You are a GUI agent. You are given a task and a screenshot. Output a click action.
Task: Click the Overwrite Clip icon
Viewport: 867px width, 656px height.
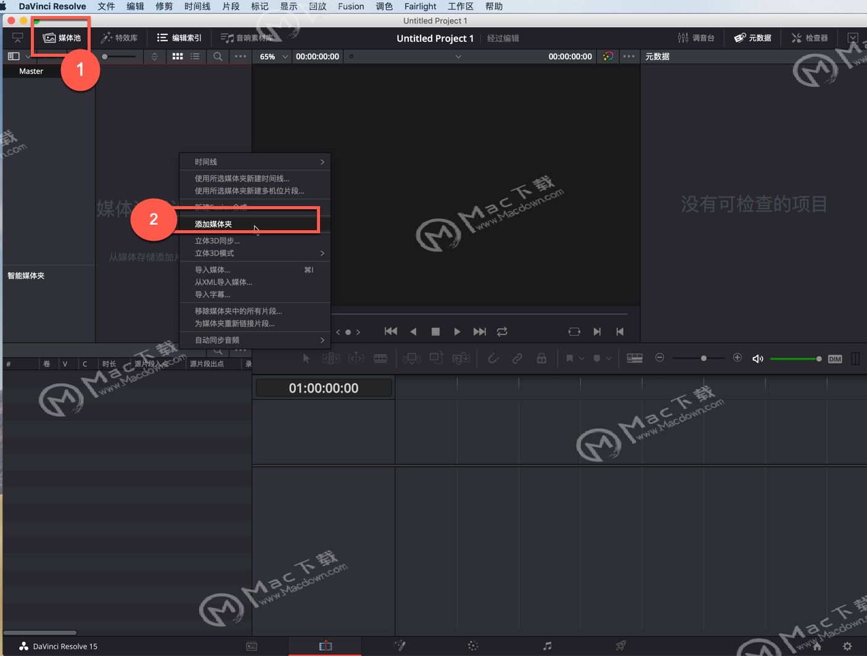tap(436, 358)
